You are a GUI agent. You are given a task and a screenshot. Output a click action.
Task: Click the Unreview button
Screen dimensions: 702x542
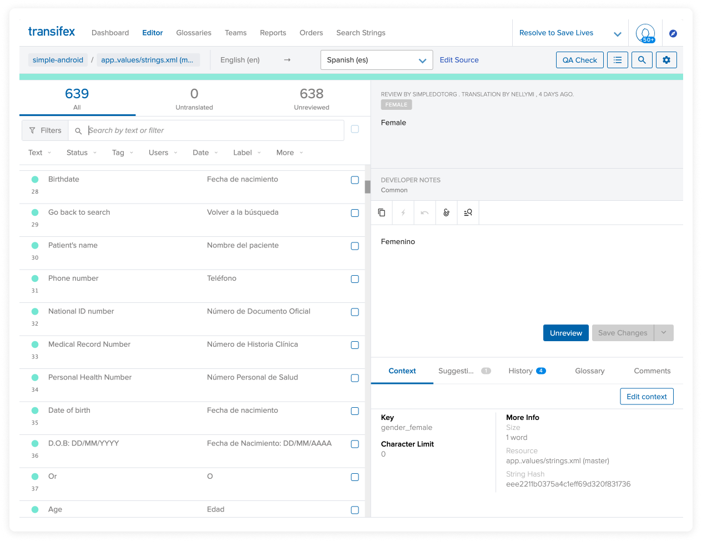coord(566,333)
